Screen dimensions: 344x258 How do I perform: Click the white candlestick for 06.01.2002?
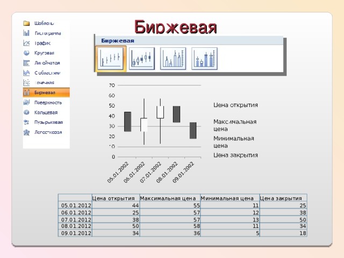144,125
